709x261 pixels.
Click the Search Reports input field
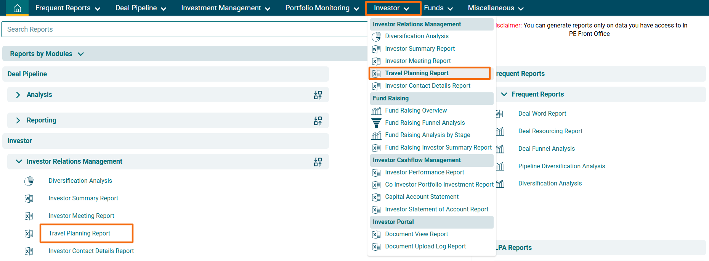click(183, 29)
